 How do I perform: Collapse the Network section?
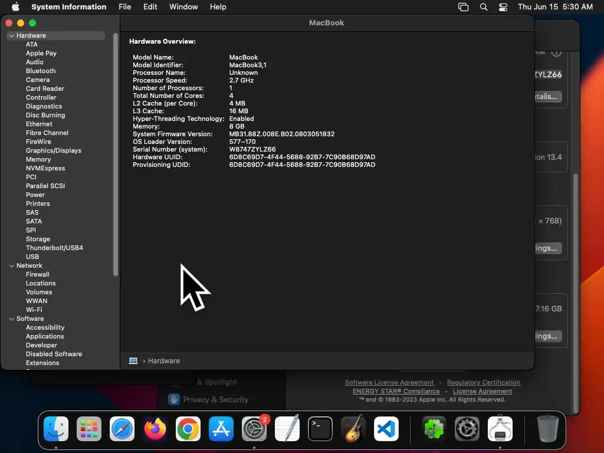[x=12, y=266]
